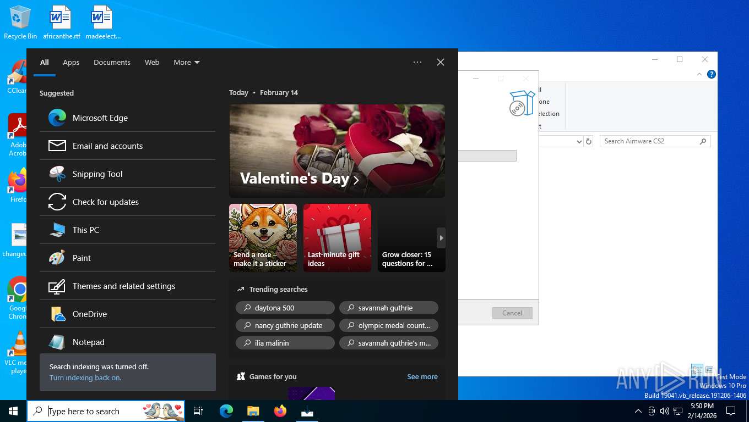
Task: Launch Paint from suggested list
Action: tap(127, 258)
